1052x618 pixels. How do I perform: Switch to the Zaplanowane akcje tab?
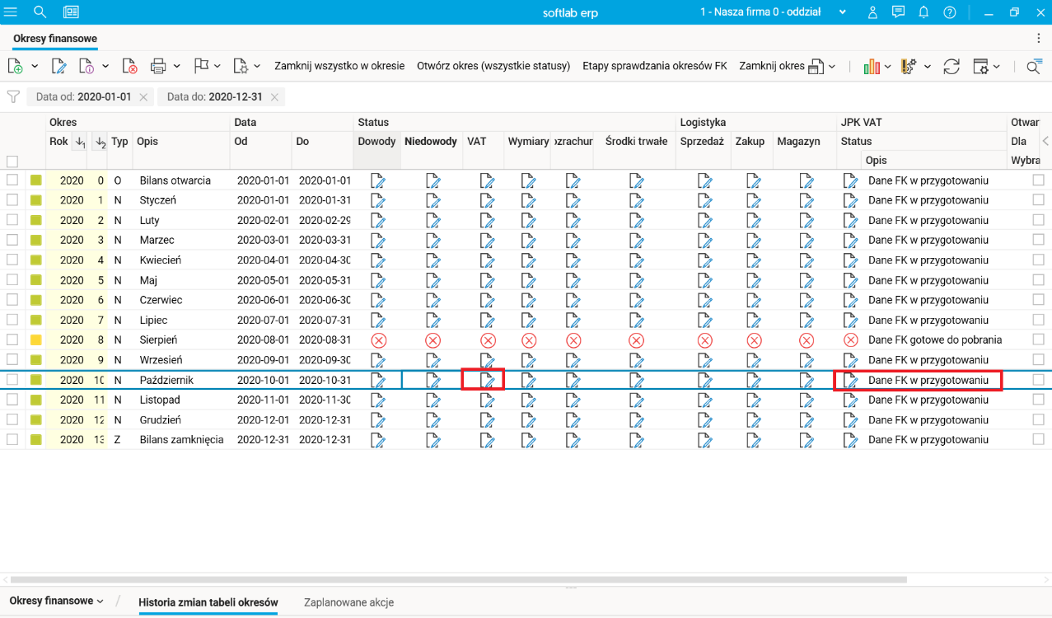point(348,602)
